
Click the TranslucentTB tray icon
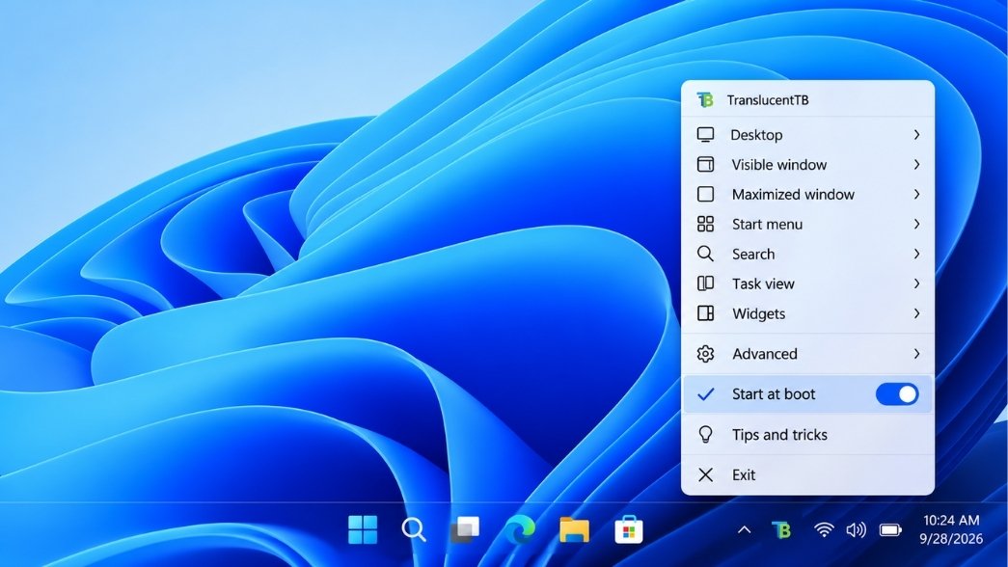click(781, 530)
